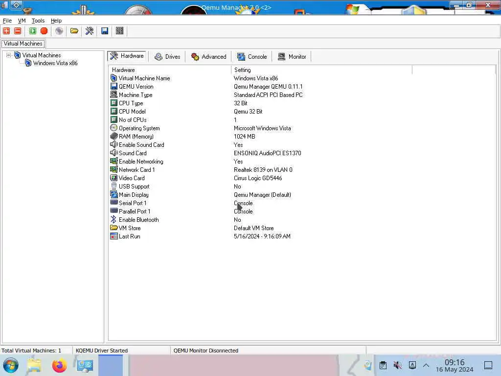This screenshot has height=376, width=501.
Task: Open file explorer from the taskbar
Action: (x=34, y=365)
